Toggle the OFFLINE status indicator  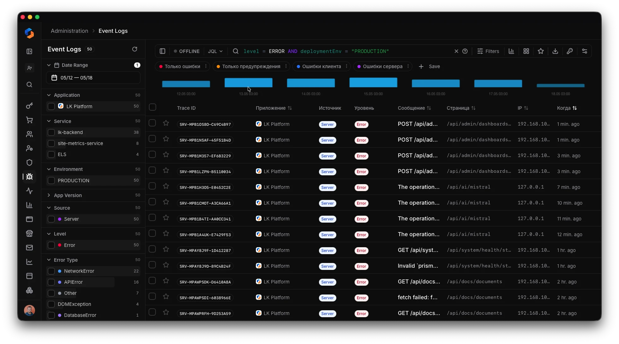[x=187, y=51]
